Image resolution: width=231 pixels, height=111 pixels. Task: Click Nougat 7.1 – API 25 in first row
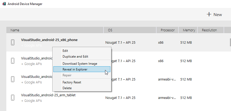click(x=120, y=43)
